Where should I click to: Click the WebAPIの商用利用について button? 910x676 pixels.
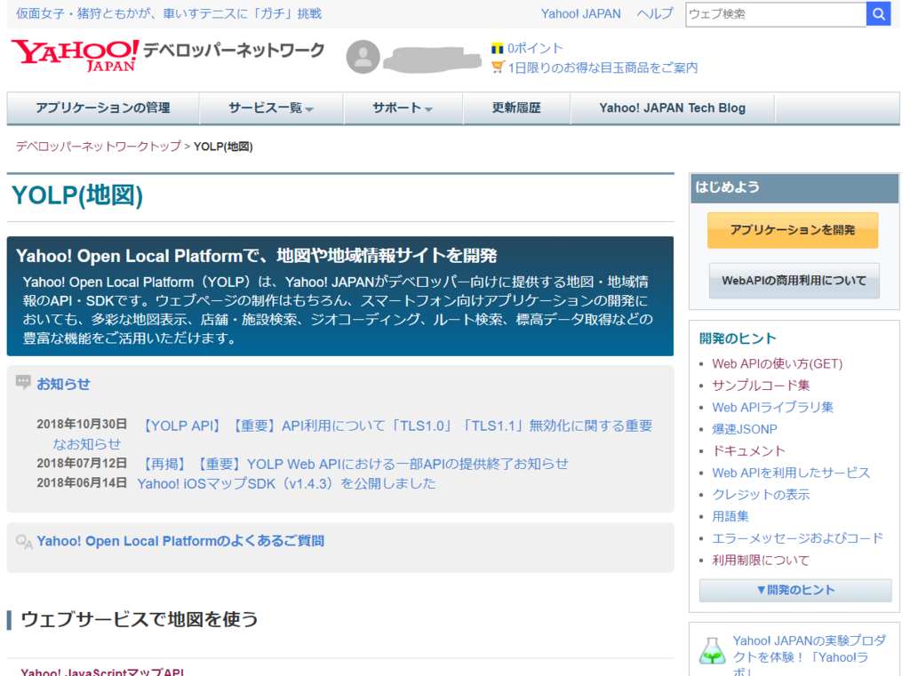tap(793, 282)
